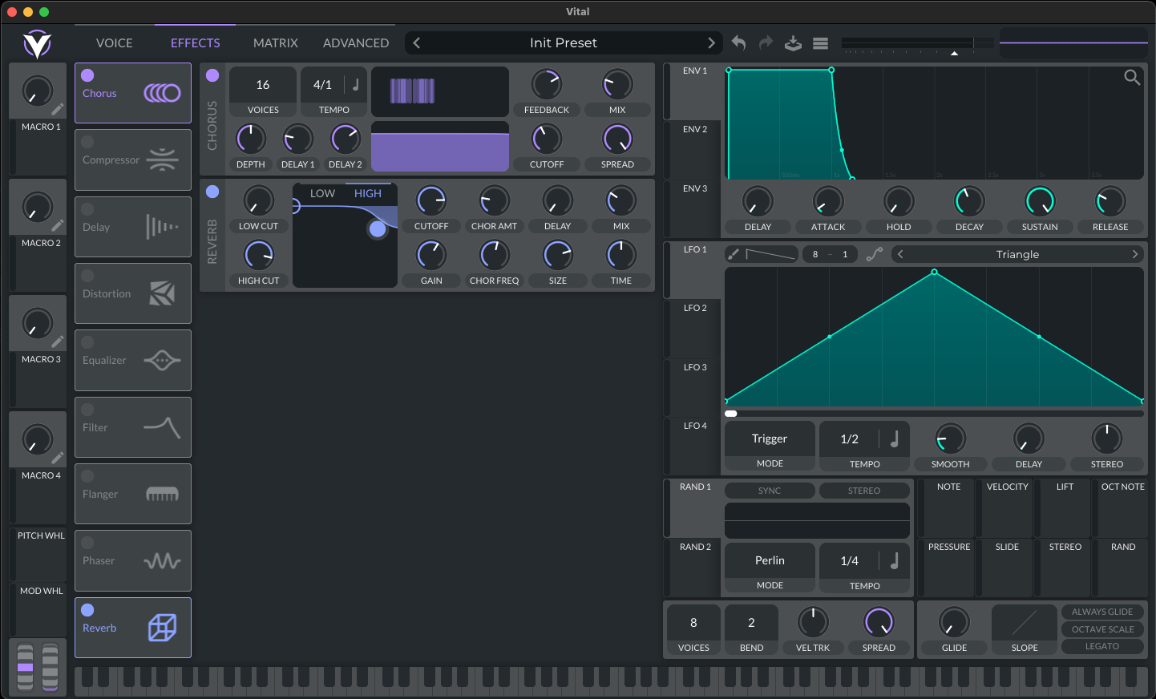Enable the Filter effect
The height and width of the screenshot is (699, 1156).
(x=87, y=410)
